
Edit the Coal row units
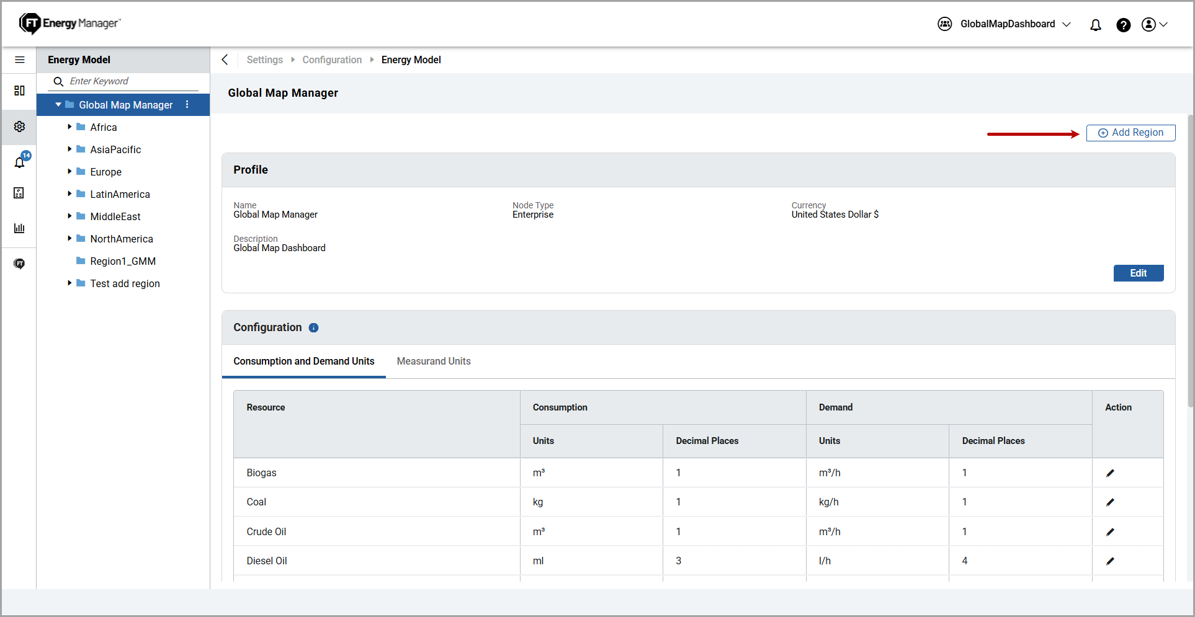1110,502
